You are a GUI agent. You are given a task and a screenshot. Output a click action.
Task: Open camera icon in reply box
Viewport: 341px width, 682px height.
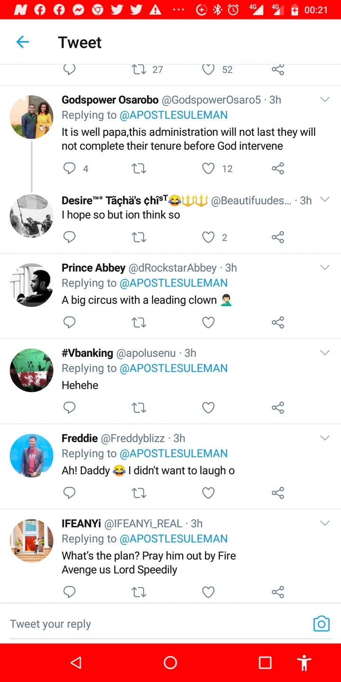click(321, 624)
